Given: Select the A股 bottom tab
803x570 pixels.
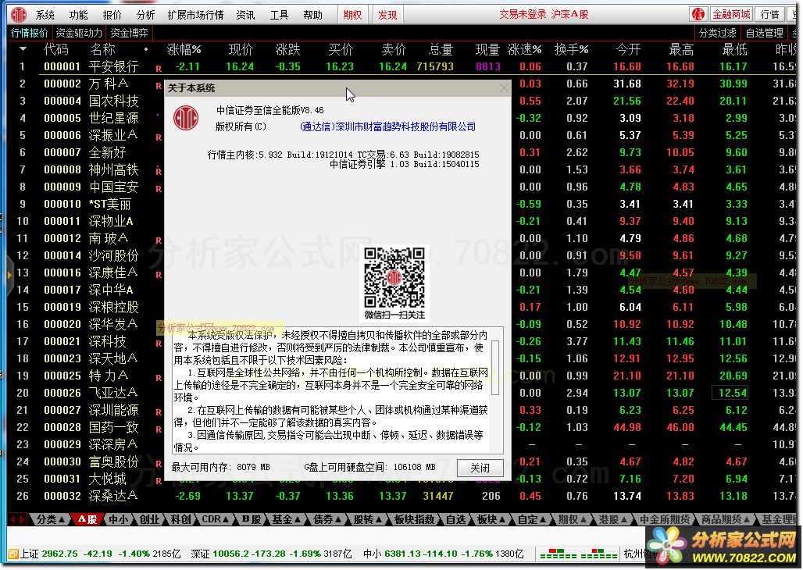Looking at the screenshot, I should pos(87,519).
